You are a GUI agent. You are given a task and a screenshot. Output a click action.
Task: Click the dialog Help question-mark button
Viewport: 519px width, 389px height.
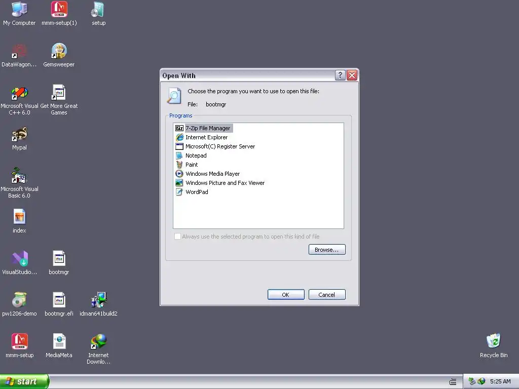click(340, 75)
